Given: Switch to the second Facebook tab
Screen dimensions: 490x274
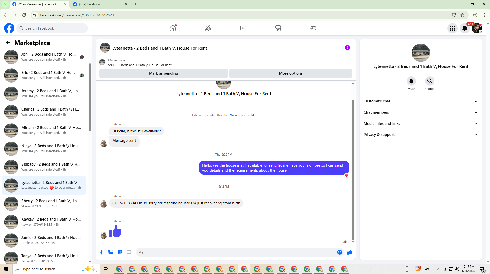Looking at the screenshot, I should click(x=100, y=4).
